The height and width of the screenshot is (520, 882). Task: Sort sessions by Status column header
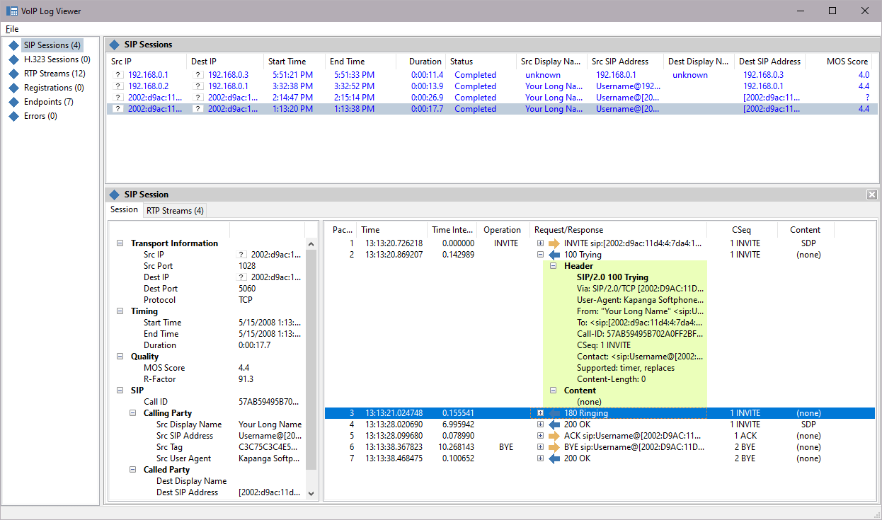point(481,62)
